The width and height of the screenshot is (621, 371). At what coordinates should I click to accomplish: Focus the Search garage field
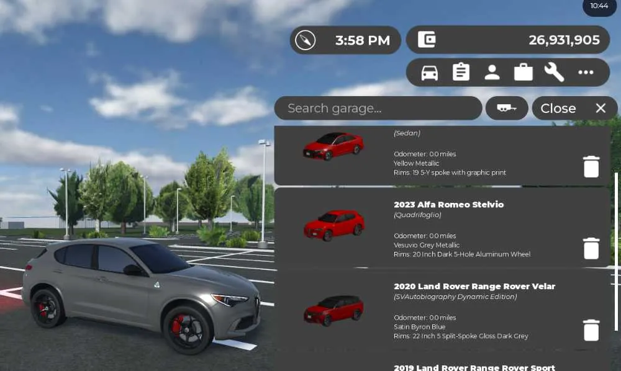(x=378, y=108)
